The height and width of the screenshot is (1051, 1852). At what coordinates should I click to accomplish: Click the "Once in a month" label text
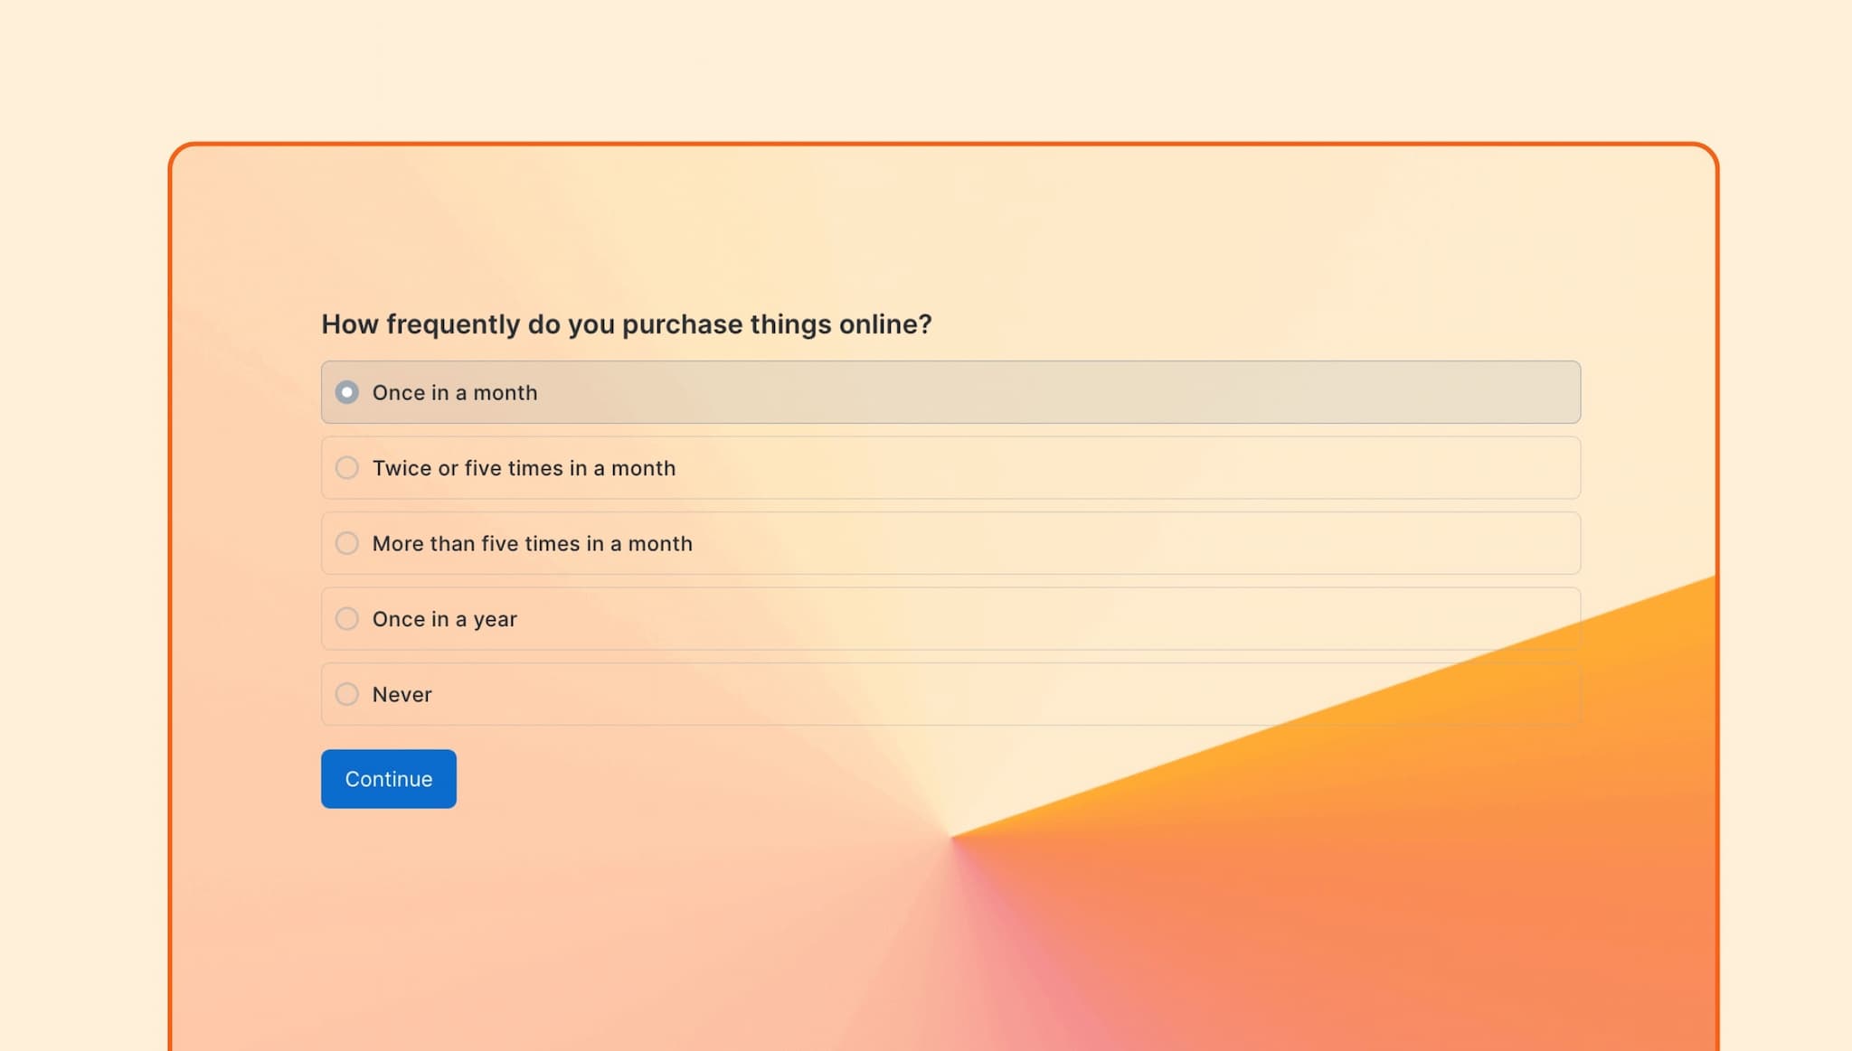pyautogui.click(x=456, y=392)
